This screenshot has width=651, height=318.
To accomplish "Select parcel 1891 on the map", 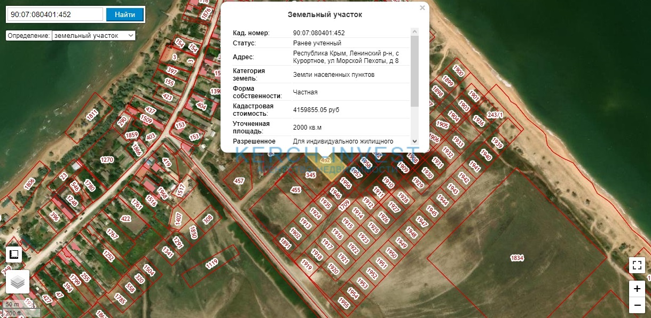I will pyautogui.click(x=285, y=243).
